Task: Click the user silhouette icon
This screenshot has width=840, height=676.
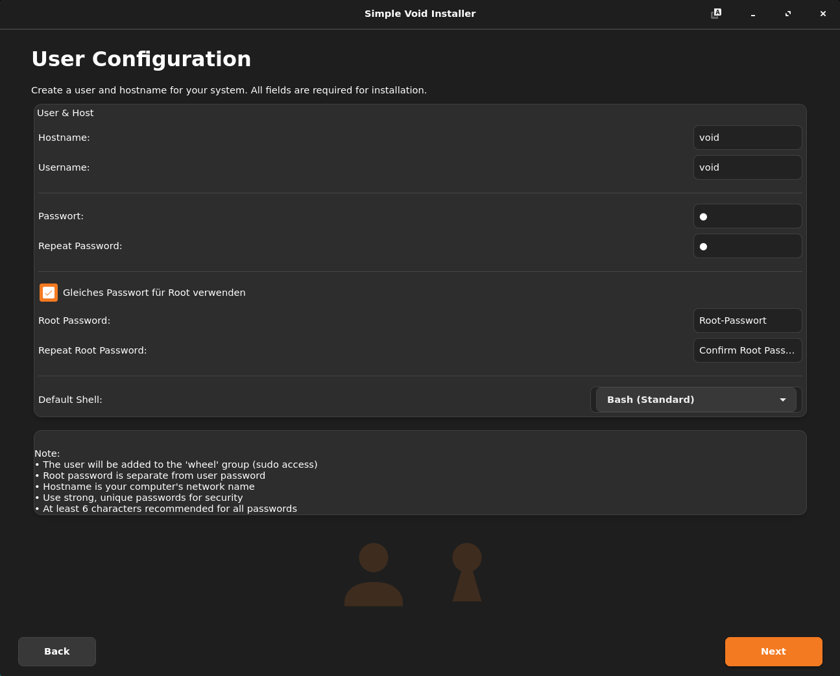Action: [x=373, y=575]
